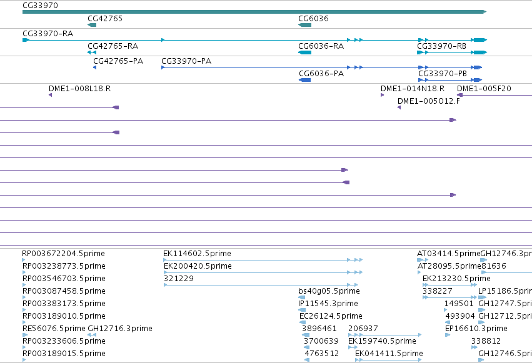Image resolution: width=532 pixels, height=363 pixels.
Task: Select the RP003189010.5prime label
Action: (64, 317)
